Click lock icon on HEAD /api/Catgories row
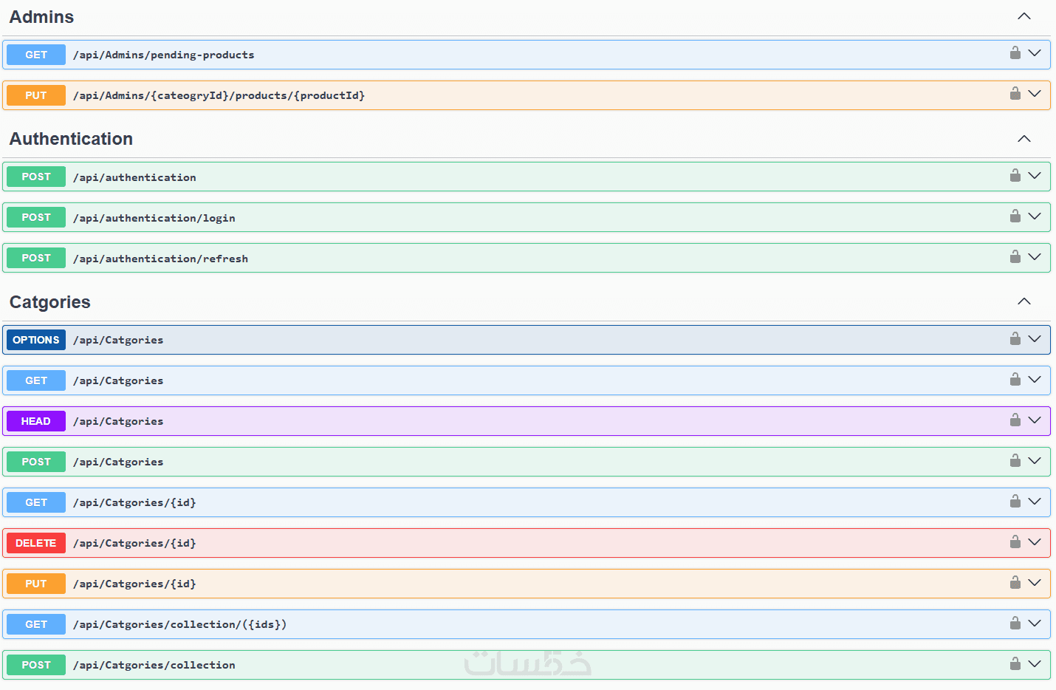 tap(1015, 420)
